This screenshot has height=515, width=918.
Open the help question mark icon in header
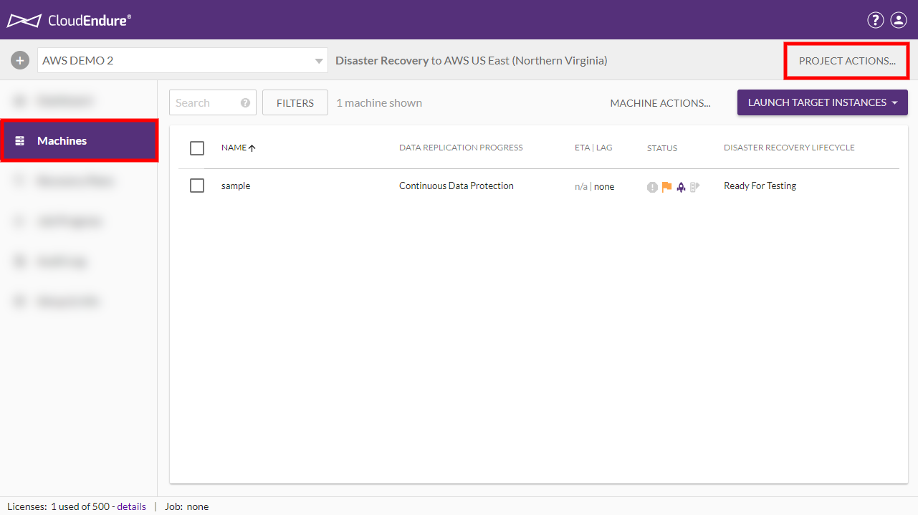(875, 20)
